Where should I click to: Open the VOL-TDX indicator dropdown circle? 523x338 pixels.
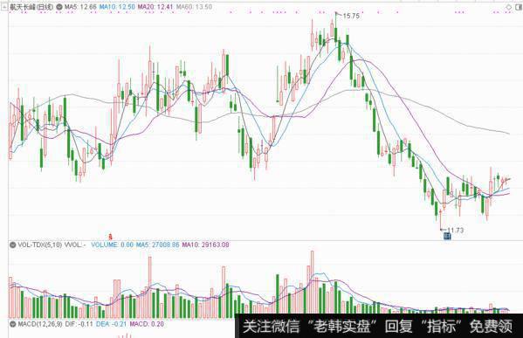[13, 245]
